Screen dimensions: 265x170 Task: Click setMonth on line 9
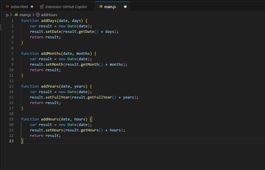pyautogui.click(x=54, y=65)
